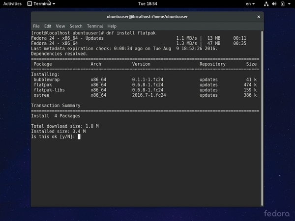Open the en keyboard language dropdown
Image resolution: width=295 pixels, height=221 pixels.
tap(251, 3)
